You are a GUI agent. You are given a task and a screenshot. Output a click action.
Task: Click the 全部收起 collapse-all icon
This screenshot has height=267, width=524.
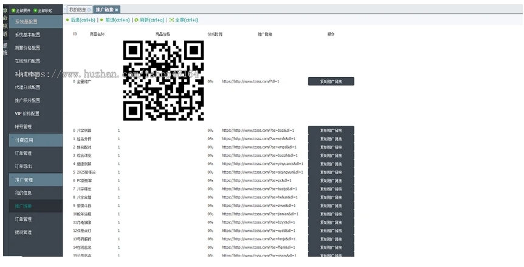click(35, 11)
